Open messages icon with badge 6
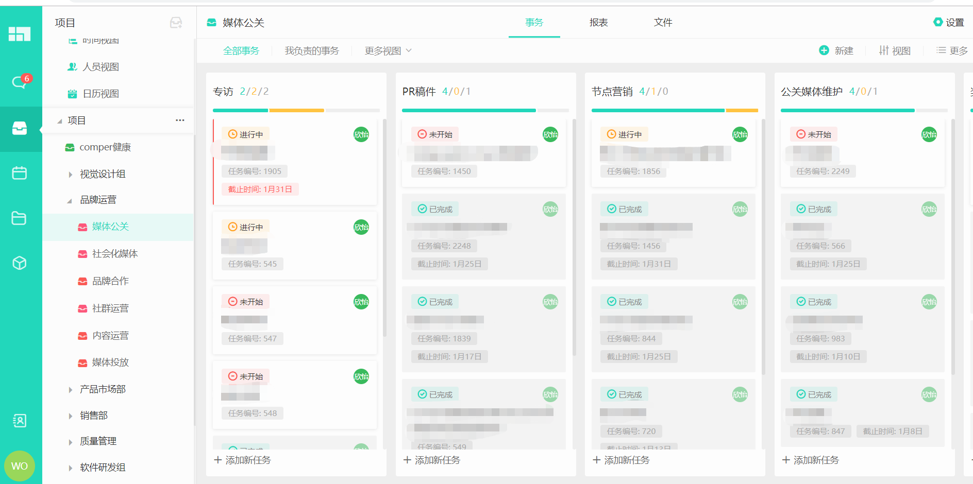Viewport: 973px width, 484px height. pyautogui.click(x=21, y=81)
